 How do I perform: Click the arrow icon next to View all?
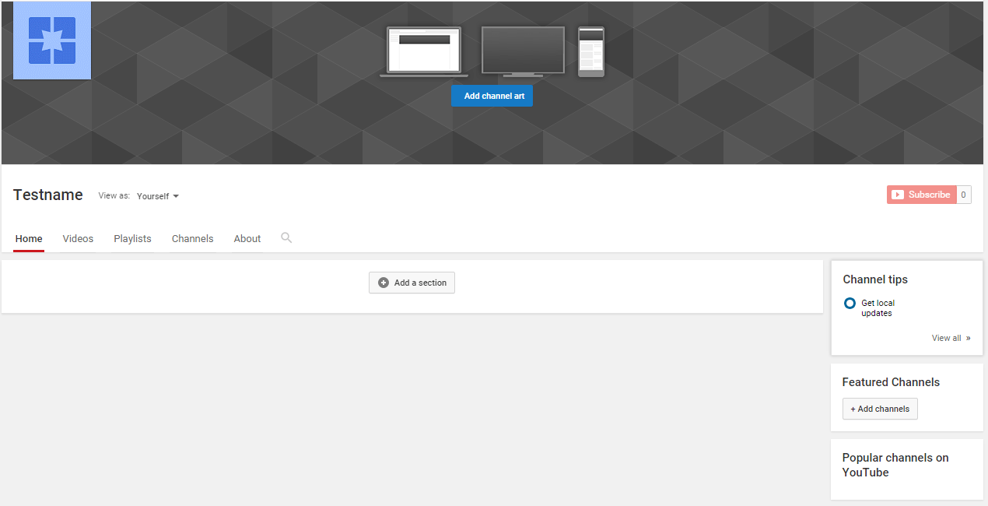(x=968, y=337)
